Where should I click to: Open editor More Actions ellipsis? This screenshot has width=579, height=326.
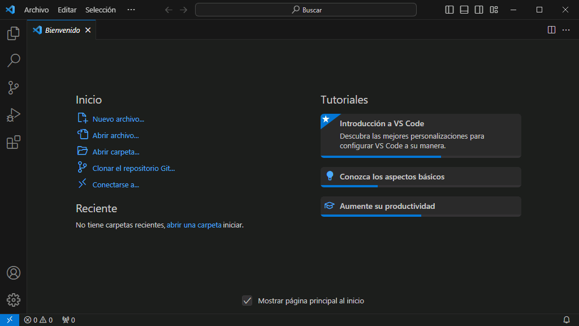pos(566,30)
